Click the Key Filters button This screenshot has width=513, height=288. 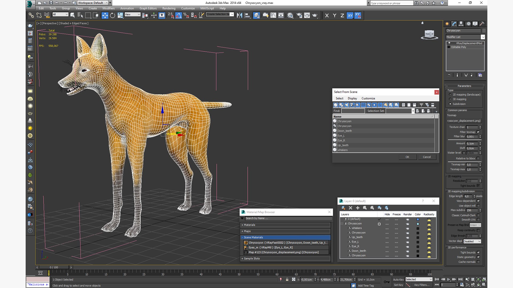[x=422, y=285]
